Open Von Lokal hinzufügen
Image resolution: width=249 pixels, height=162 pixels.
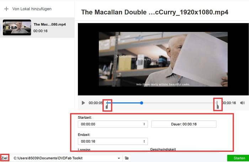pos(32,9)
